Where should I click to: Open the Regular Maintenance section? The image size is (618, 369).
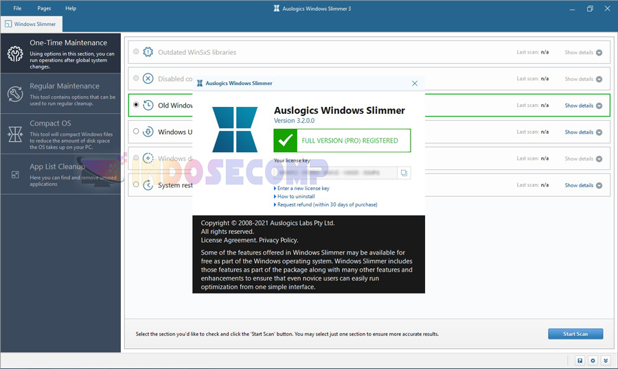[60, 94]
